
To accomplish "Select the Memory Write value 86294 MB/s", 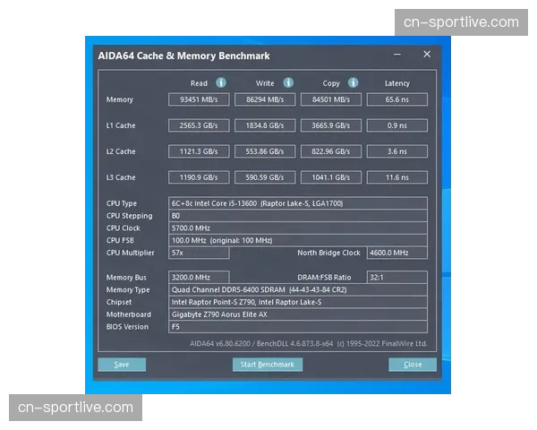I will [265, 99].
